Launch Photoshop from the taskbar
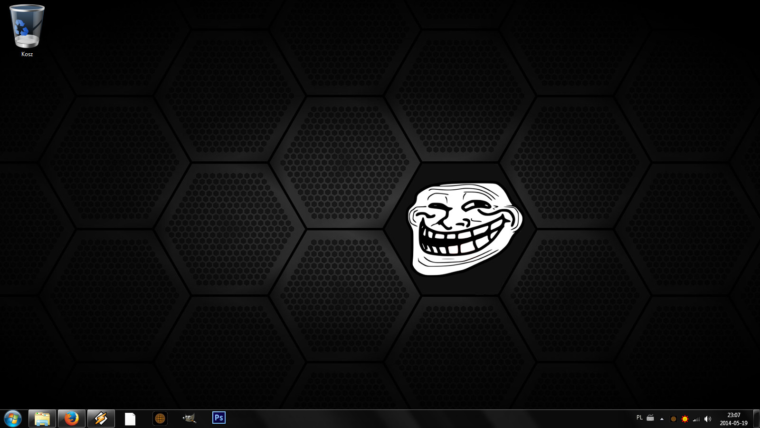The width and height of the screenshot is (760, 428). click(219, 418)
